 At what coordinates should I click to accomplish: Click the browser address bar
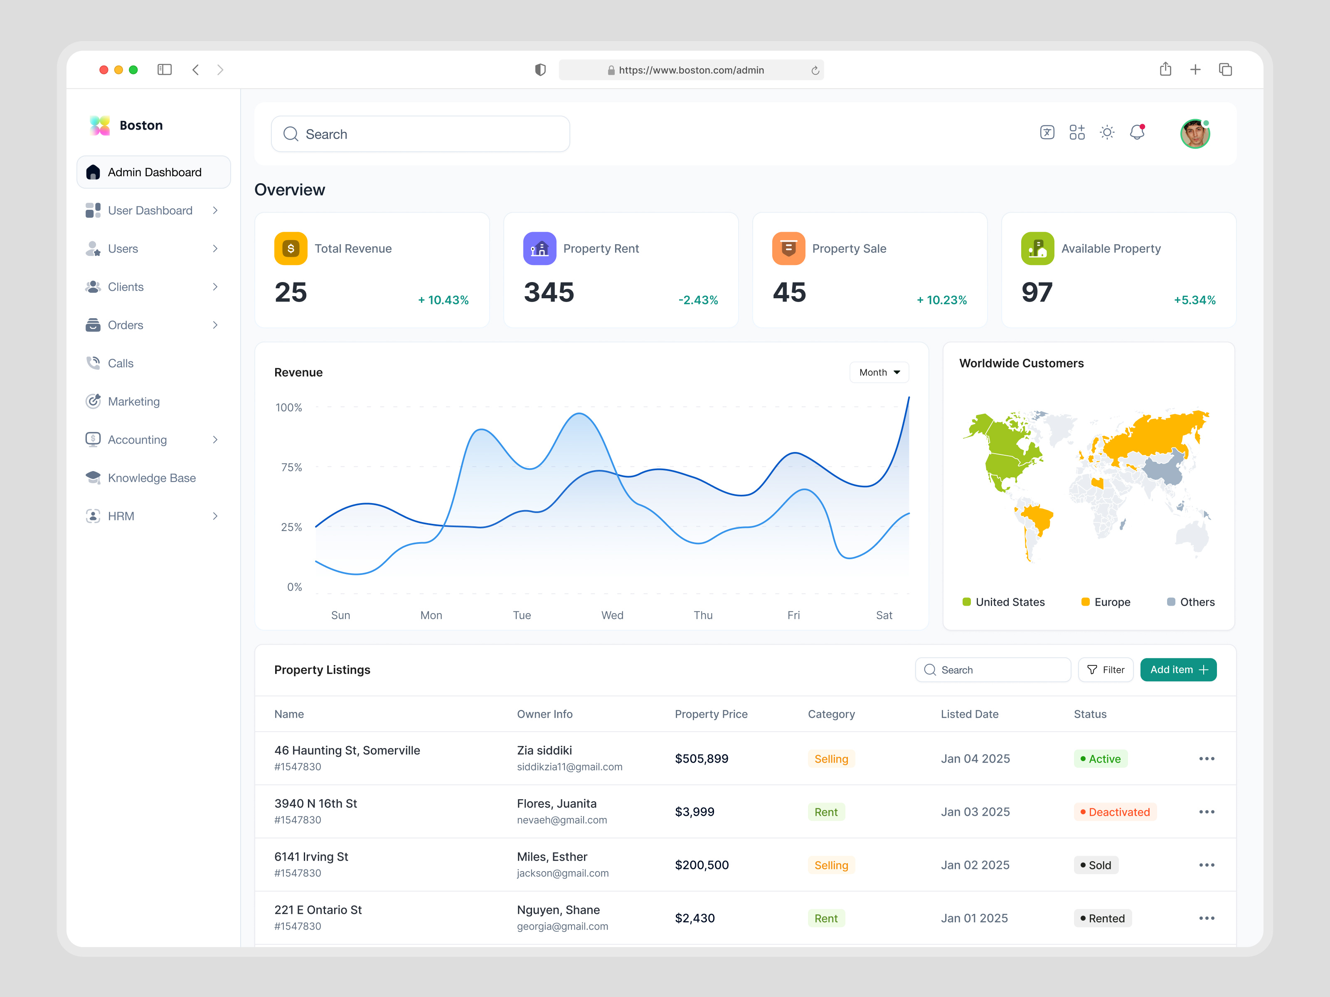pos(691,70)
